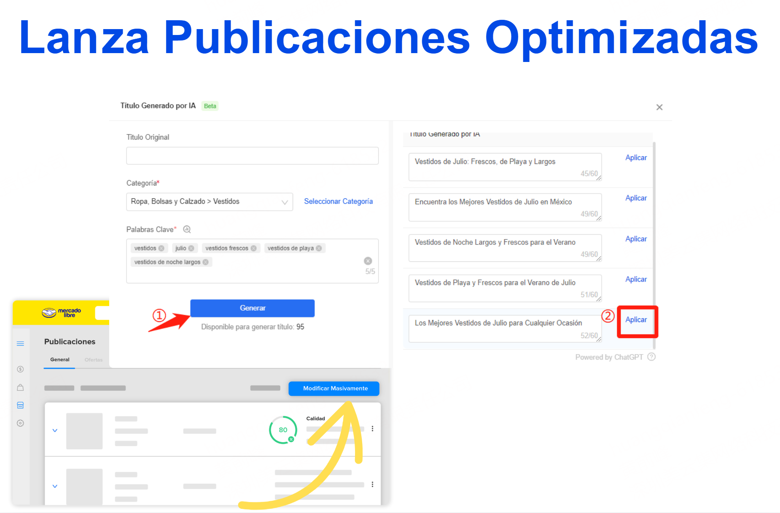The height and width of the screenshot is (513, 780).
Task: Expand the first publication row chevron
Action: click(x=55, y=430)
